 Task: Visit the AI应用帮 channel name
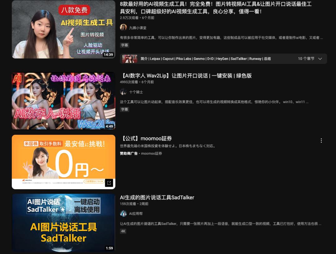pos(136,214)
